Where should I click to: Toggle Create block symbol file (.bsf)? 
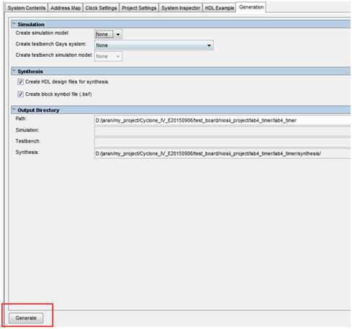(20, 94)
